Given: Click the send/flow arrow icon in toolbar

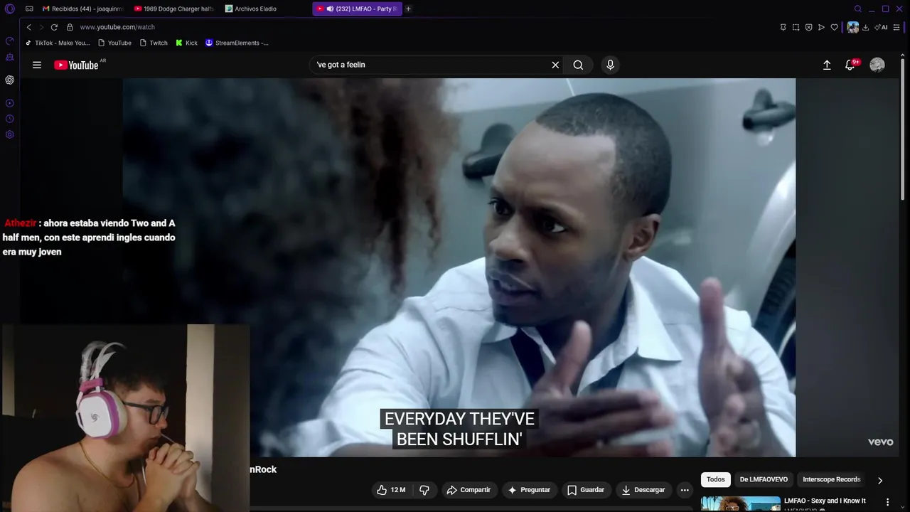Looking at the screenshot, I should click(821, 27).
